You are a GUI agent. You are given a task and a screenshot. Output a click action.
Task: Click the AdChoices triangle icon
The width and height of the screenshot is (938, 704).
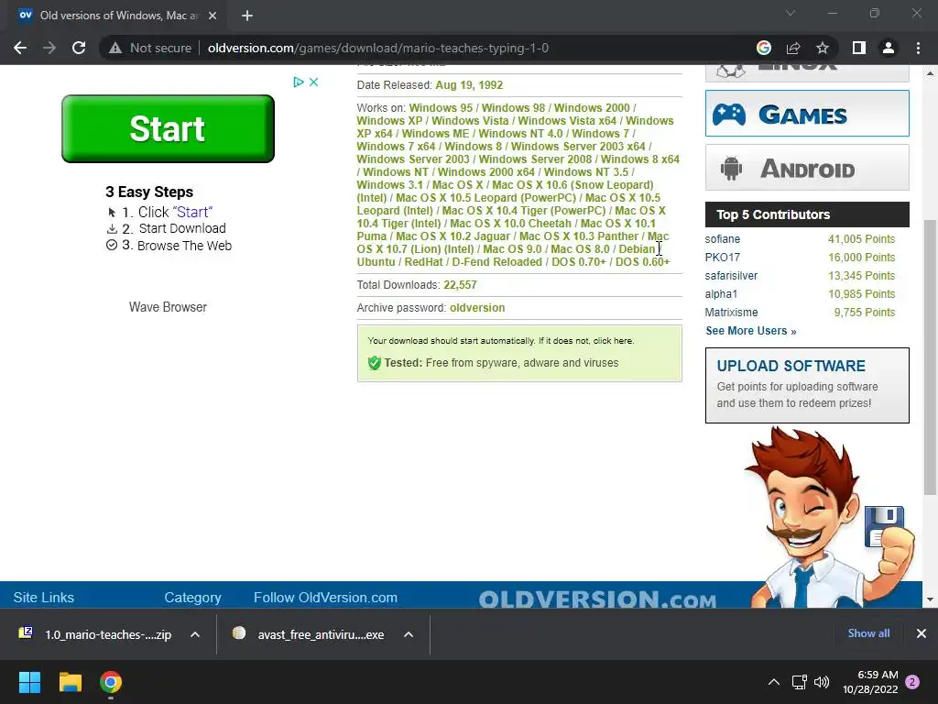tap(299, 82)
